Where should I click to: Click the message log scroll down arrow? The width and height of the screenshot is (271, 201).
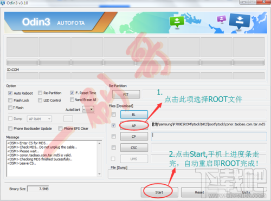click(99, 174)
